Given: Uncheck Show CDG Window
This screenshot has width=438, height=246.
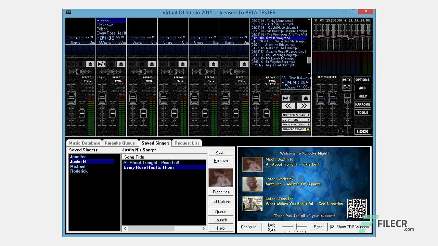Looking at the screenshot, I should tap(332, 227).
